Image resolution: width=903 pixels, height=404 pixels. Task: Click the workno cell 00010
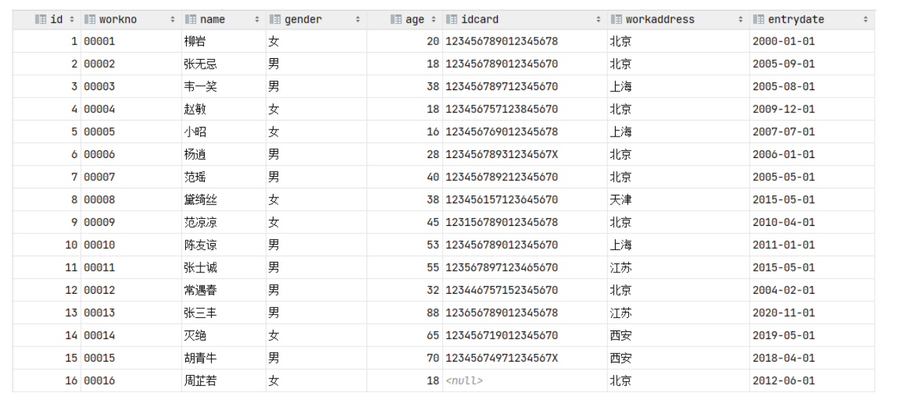(x=131, y=245)
